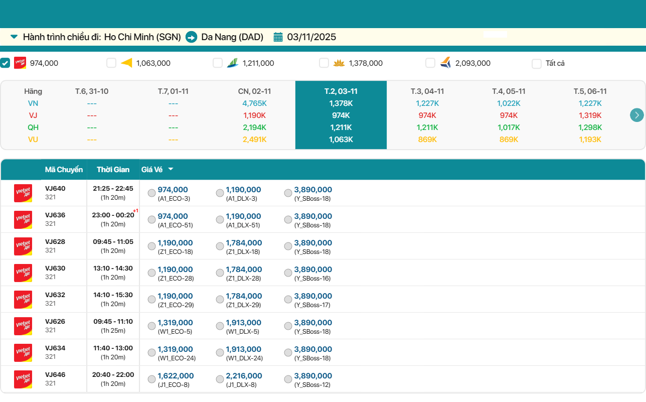The height and width of the screenshot is (402, 646).
Task: Choose 1,784,000 Z1_DLX-18 fare for VJ628
Action: (220, 246)
